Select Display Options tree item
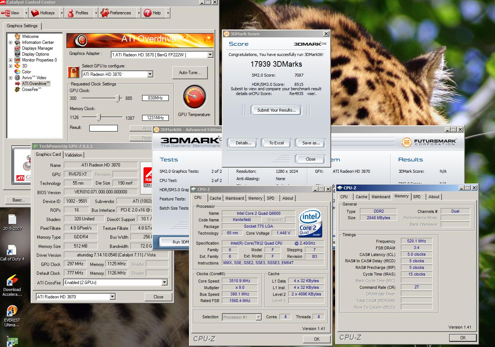 point(35,54)
